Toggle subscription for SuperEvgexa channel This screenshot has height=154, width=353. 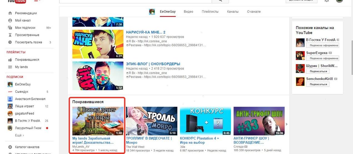(322, 58)
